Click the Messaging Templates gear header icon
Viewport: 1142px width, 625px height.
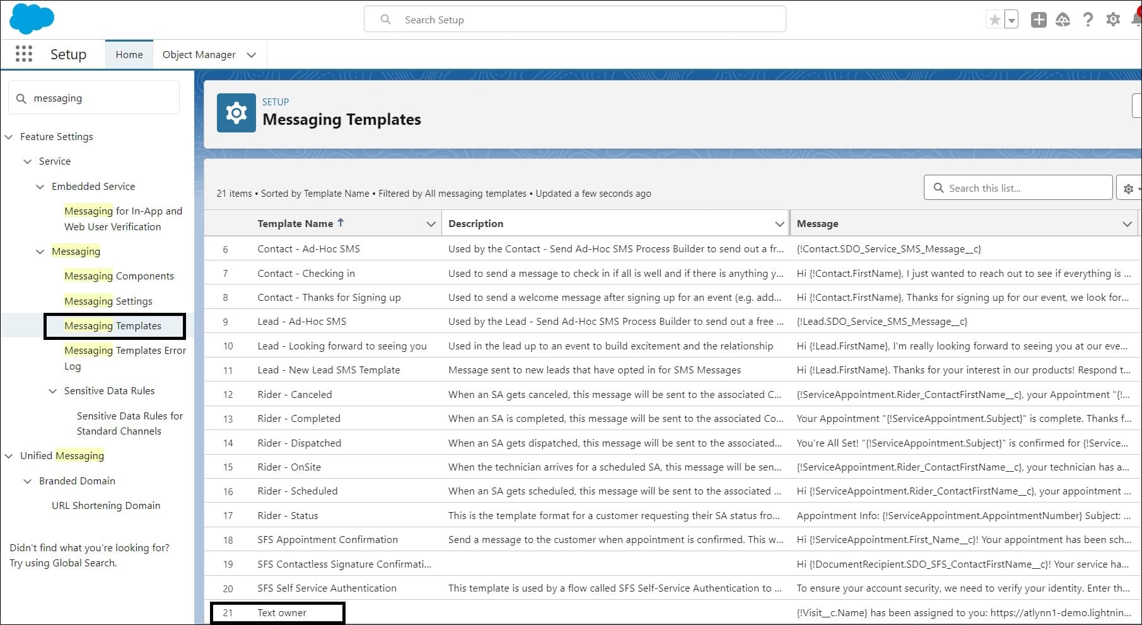click(236, 113)
